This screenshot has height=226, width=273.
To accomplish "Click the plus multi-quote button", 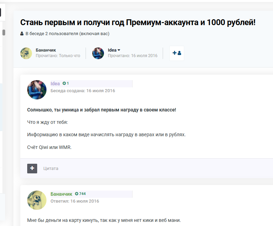I will coord(32,169).
